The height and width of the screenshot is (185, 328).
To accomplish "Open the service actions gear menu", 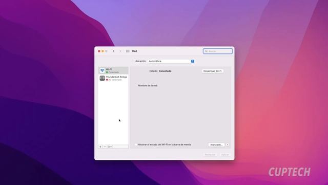I will tap(110, 147).
